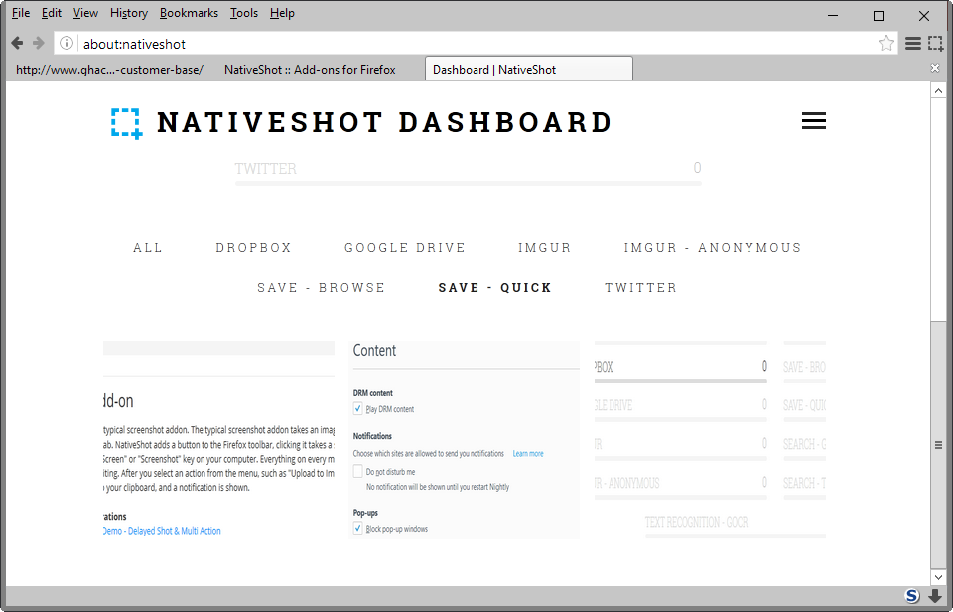Click the browser Back arrow

click(x=17, y=43)
